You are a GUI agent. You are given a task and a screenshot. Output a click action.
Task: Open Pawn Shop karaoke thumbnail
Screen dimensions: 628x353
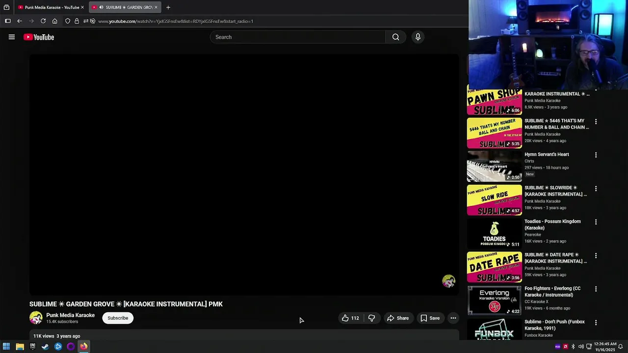pyautogui.click(x=495, y=101)
